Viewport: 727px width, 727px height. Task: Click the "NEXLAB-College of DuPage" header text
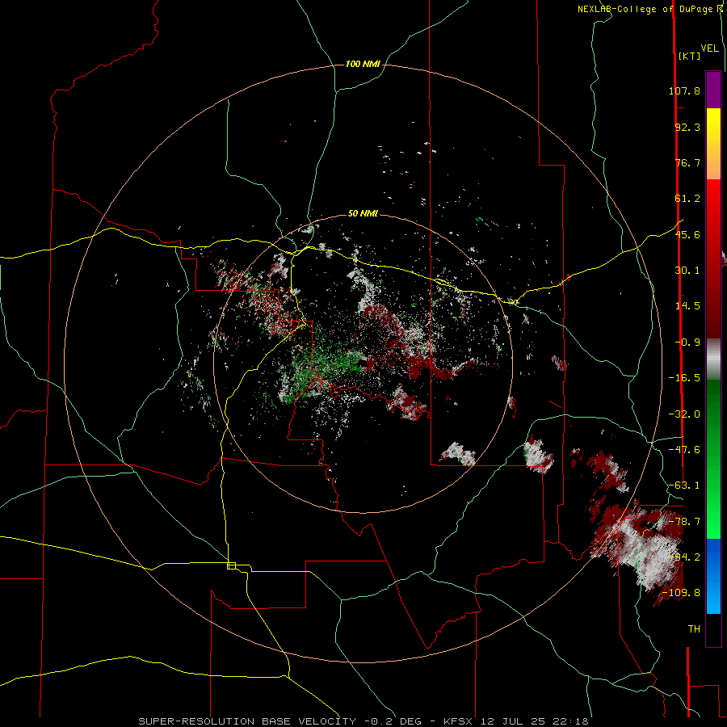coord(646,9)
